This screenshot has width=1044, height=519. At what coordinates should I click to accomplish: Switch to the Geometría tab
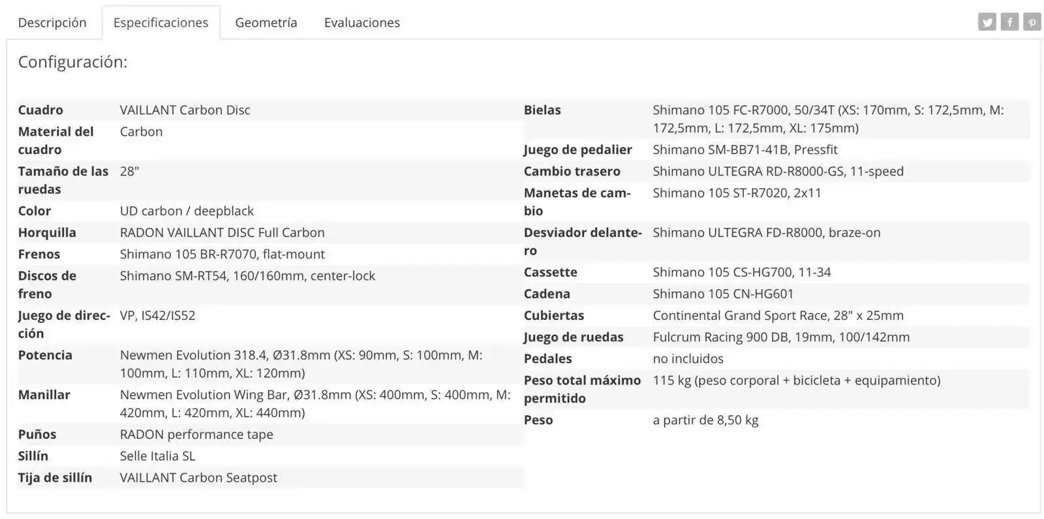(266, 22)
